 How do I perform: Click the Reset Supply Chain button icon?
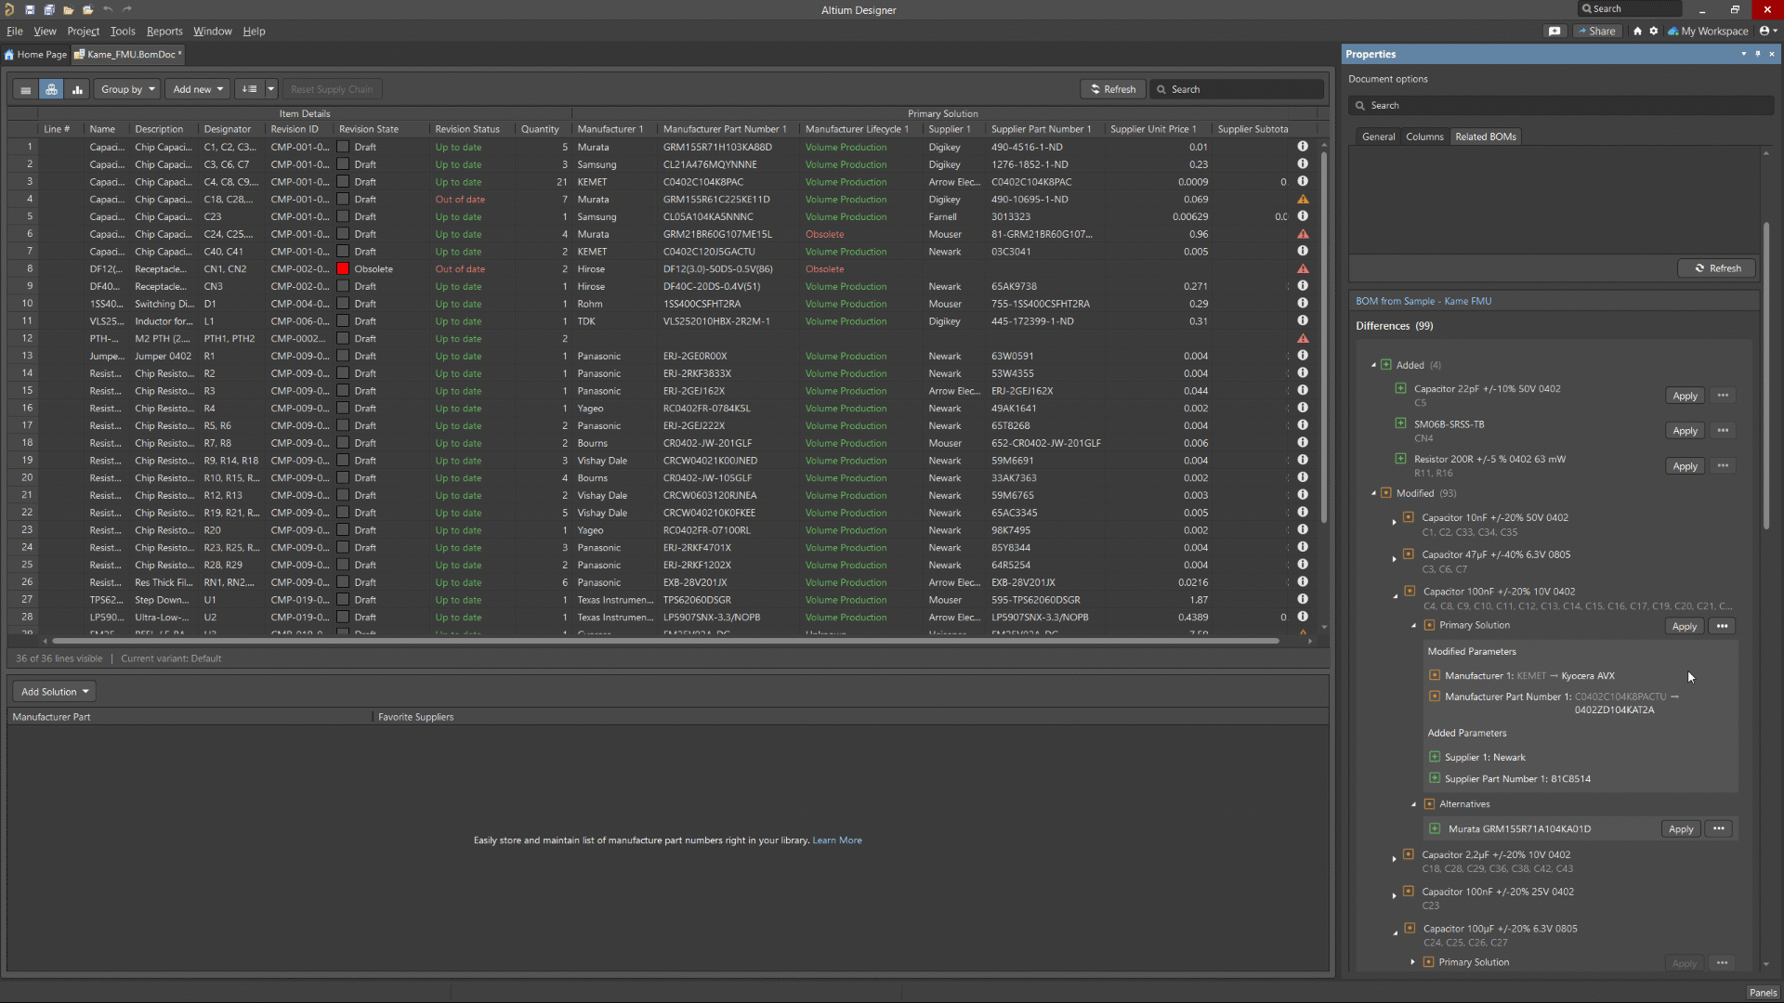click(331, 88)
